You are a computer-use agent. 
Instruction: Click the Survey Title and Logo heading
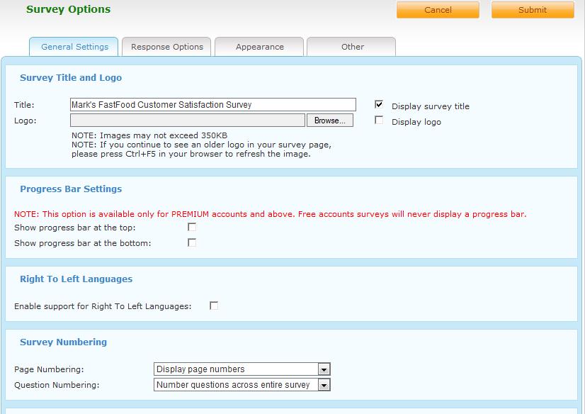[x=71, y=78]
